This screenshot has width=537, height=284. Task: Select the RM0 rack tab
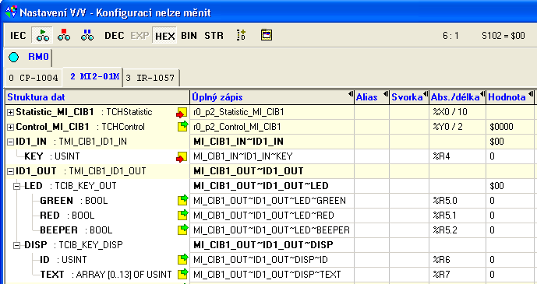(x=38, y=57)
